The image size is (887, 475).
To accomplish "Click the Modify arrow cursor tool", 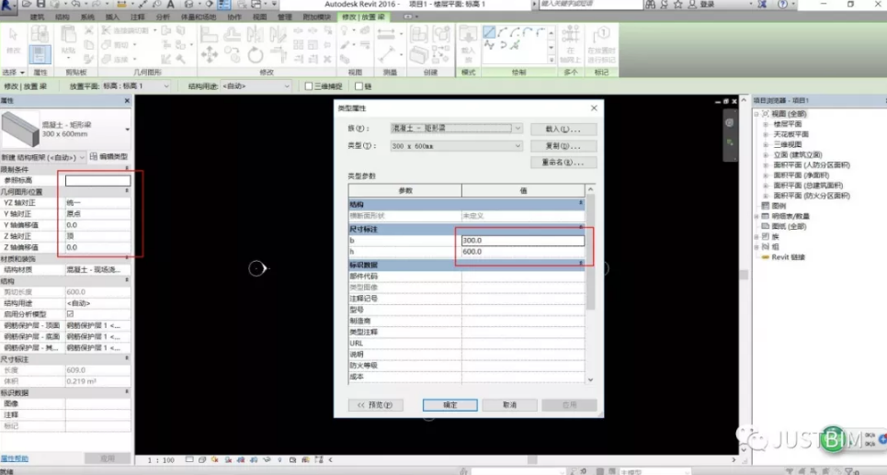I will pos(14,36).
